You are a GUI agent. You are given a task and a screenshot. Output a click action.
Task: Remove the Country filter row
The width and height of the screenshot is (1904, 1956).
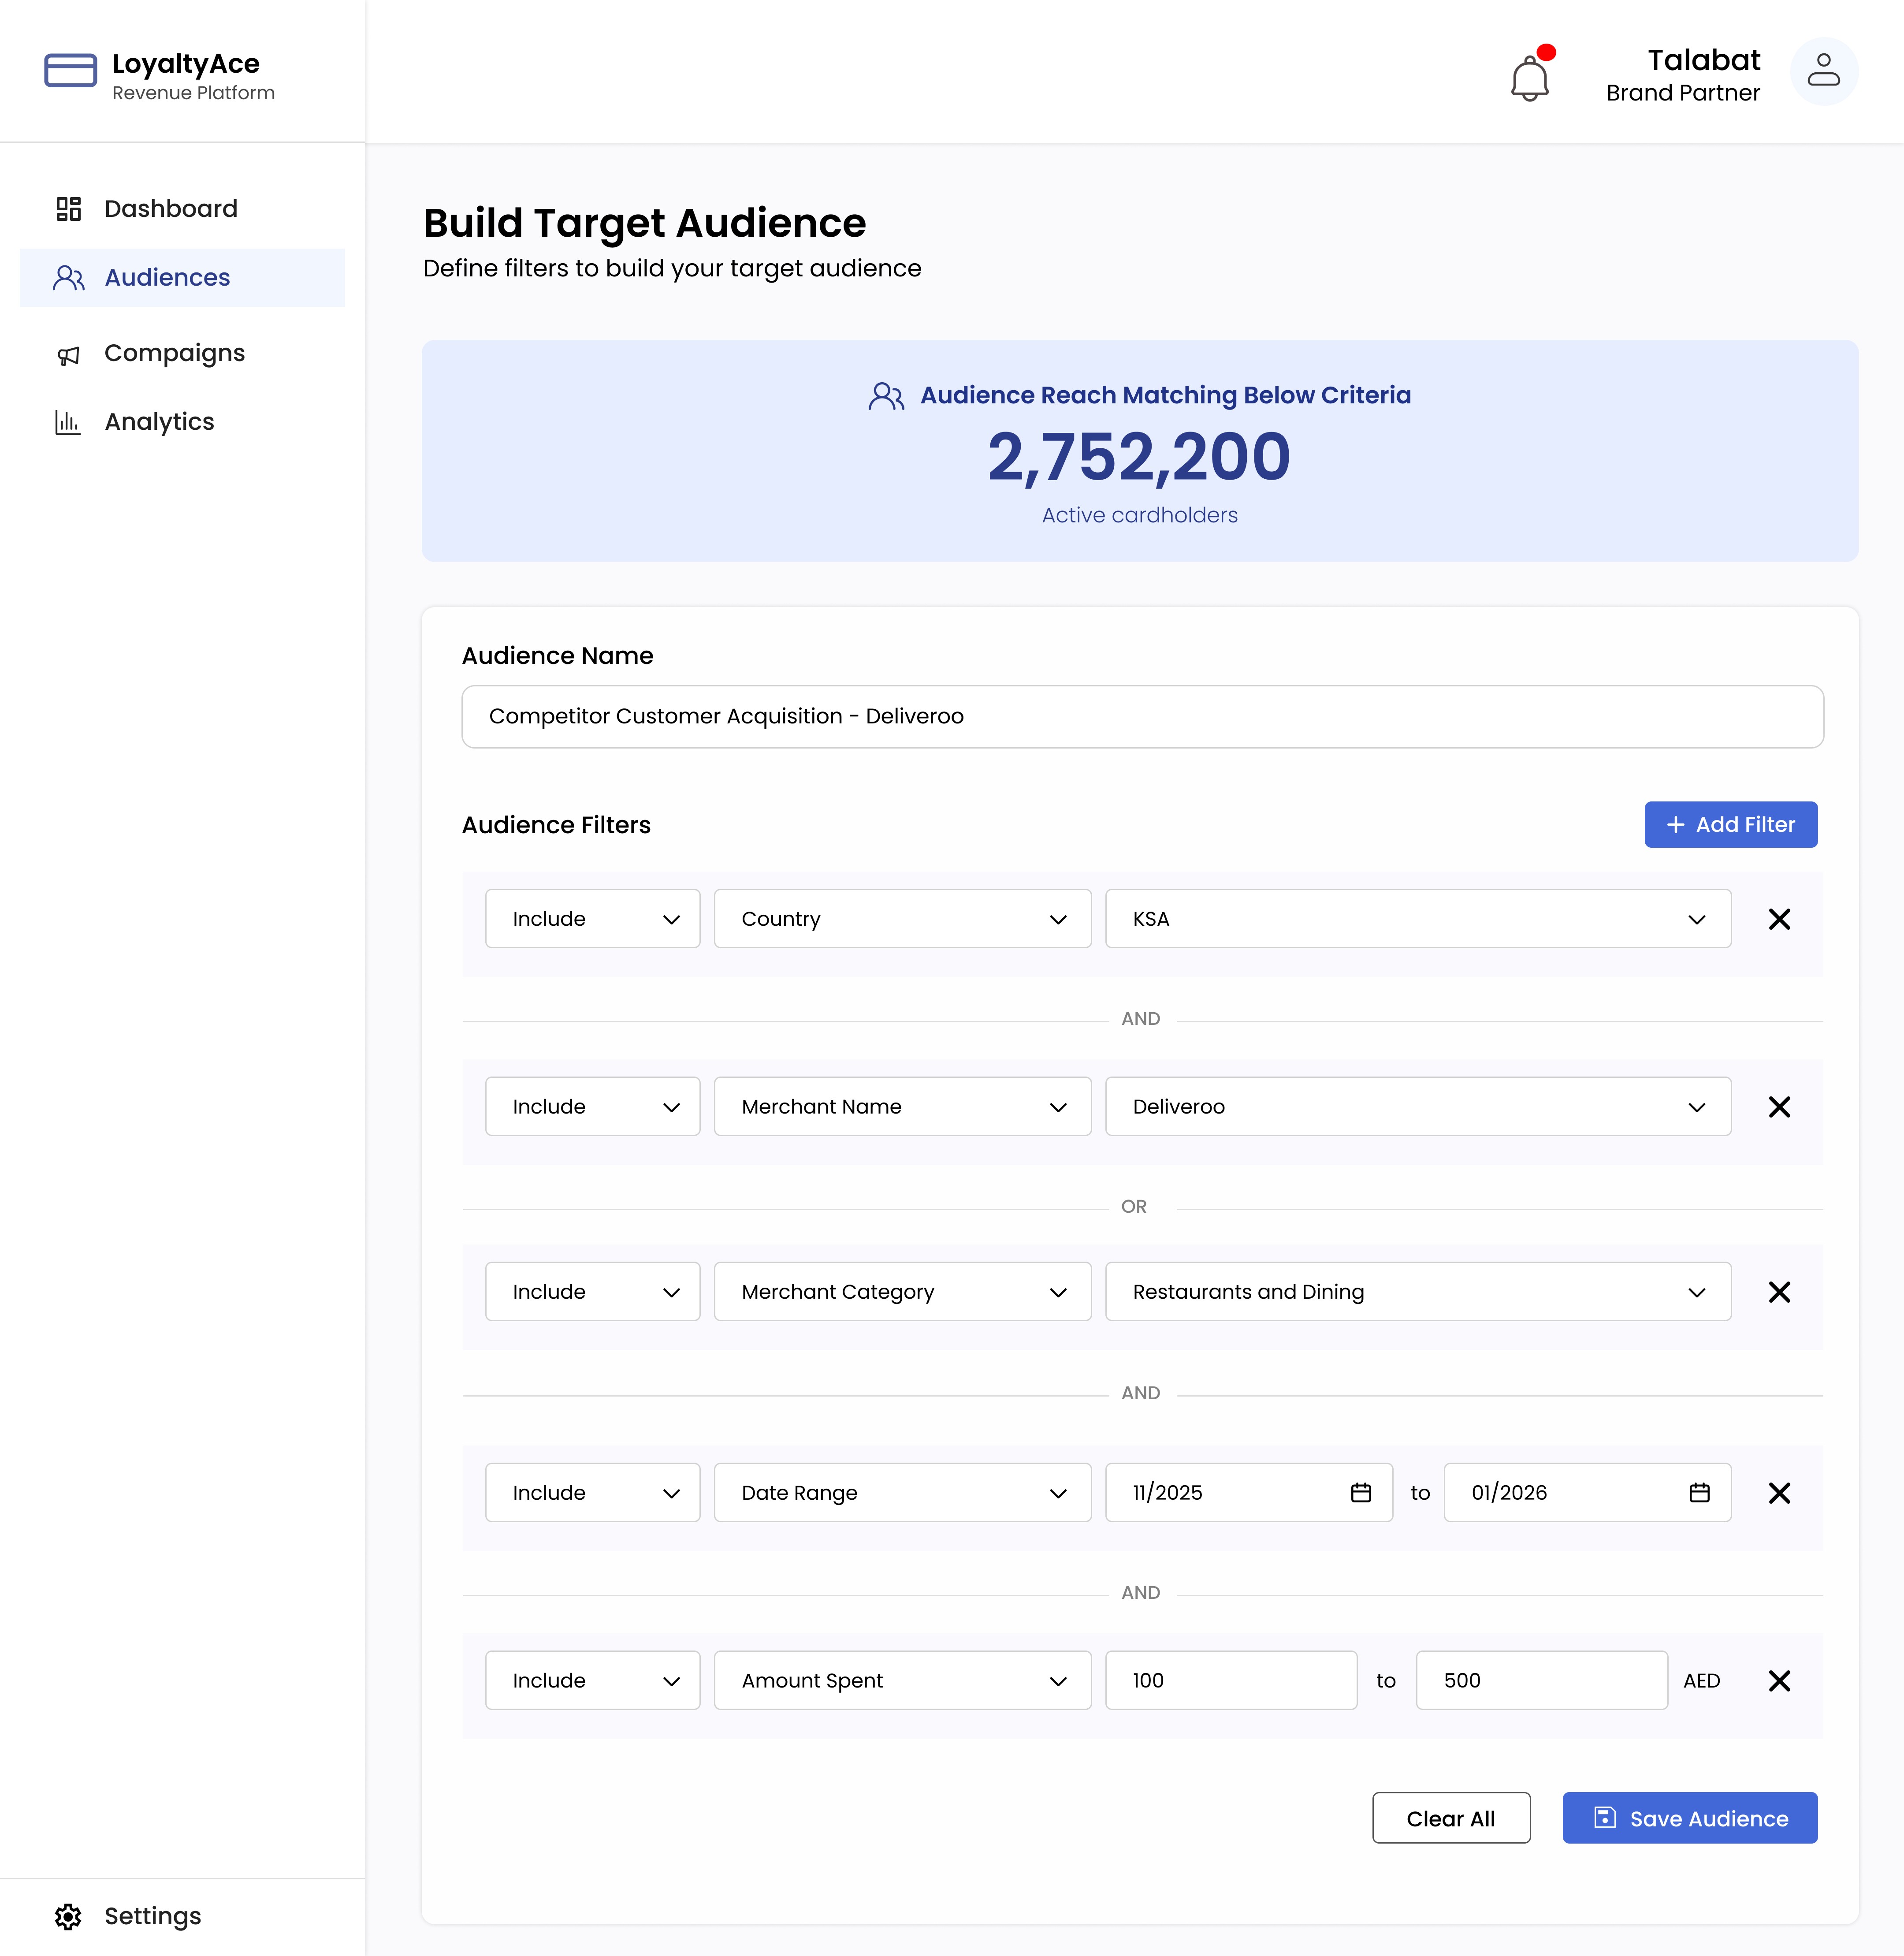(1779, 919)
